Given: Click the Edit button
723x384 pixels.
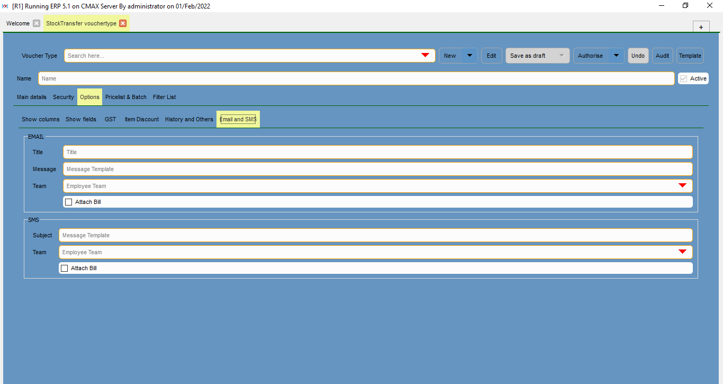Looking at the screenshot, I should pyautogui.click(x=491, y=55).
